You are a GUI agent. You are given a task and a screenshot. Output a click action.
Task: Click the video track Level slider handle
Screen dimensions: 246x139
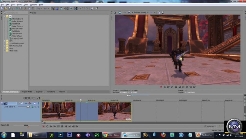coord(28,107)
